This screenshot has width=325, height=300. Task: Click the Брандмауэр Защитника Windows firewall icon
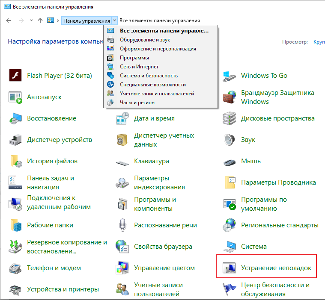[x=230, y=97]
